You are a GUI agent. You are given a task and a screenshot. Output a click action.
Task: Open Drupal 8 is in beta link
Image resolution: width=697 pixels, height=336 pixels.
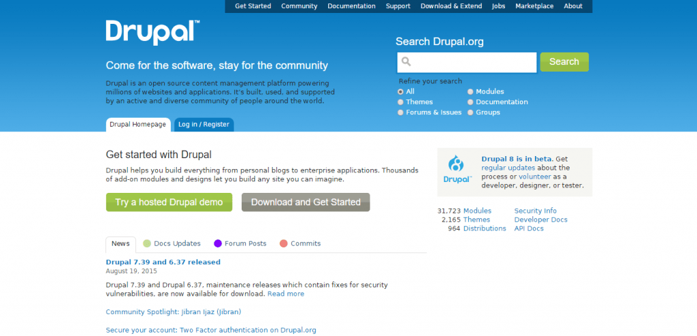(x=517, y=159)
